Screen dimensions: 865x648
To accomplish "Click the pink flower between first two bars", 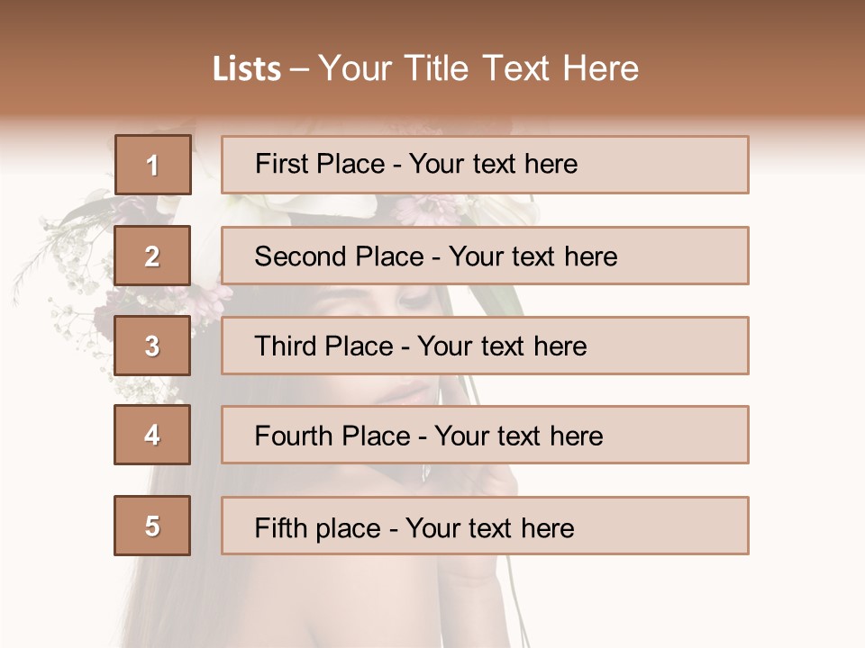I will [x=424, y=210].
